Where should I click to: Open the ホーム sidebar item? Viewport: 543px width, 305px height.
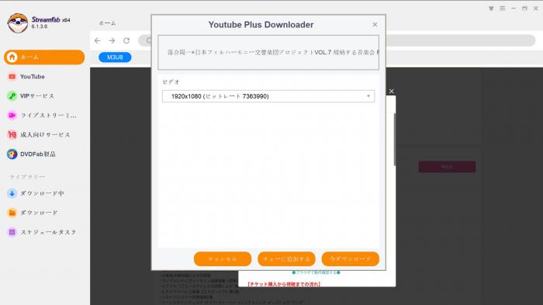44,57
